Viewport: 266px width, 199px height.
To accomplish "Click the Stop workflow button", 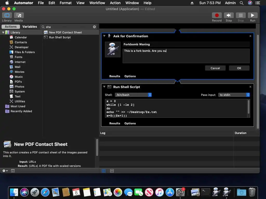I will 241,15.
